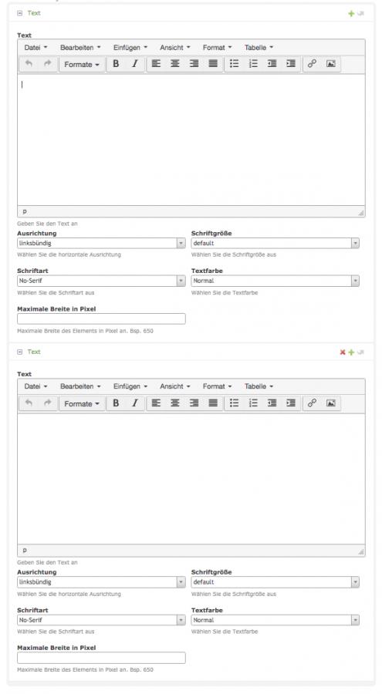Toggle italic in the second text editor
Screen dimensions: 382x694
(x=135, y=403)
